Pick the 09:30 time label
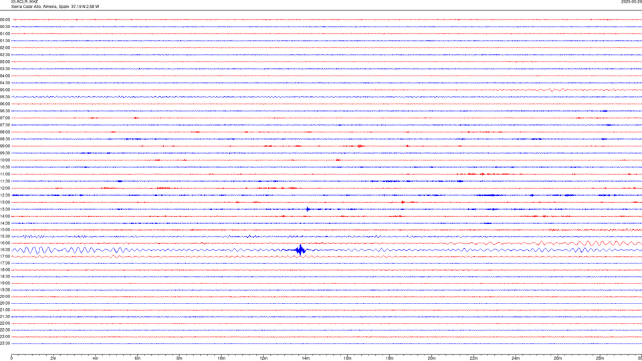The width and height of the screenshot is (642, 361). tap(5, 152)
